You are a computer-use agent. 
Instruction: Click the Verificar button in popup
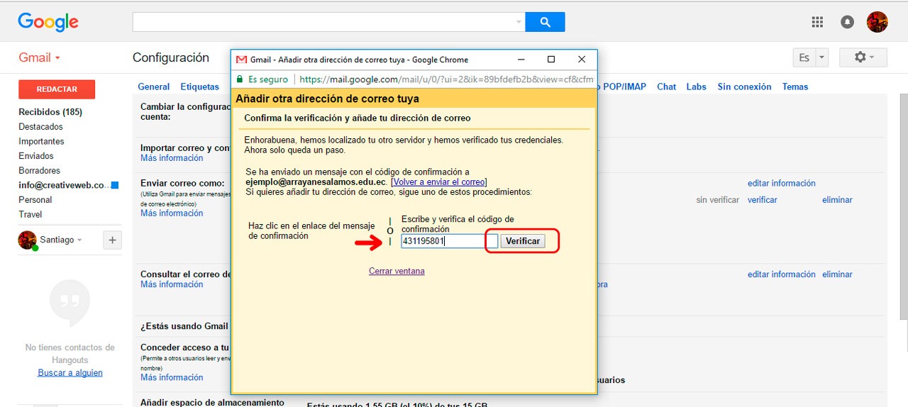[523, 241]
